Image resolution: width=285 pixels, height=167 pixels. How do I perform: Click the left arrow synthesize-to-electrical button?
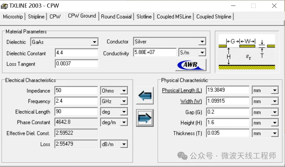(x=145, y=95)
